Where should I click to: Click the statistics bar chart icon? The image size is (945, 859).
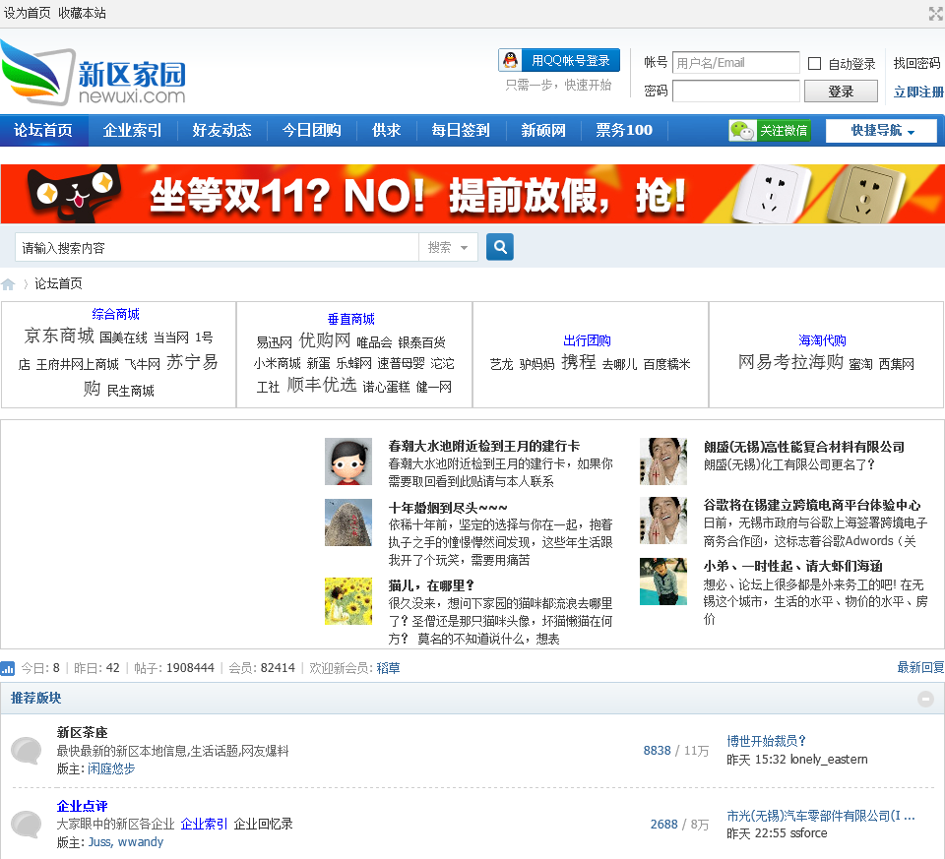pos(8,668)
